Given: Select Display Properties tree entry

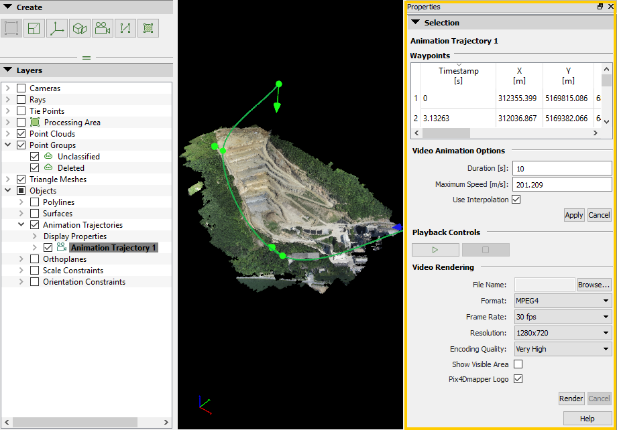Looking at the screenshot, I should tap(74, 236).
